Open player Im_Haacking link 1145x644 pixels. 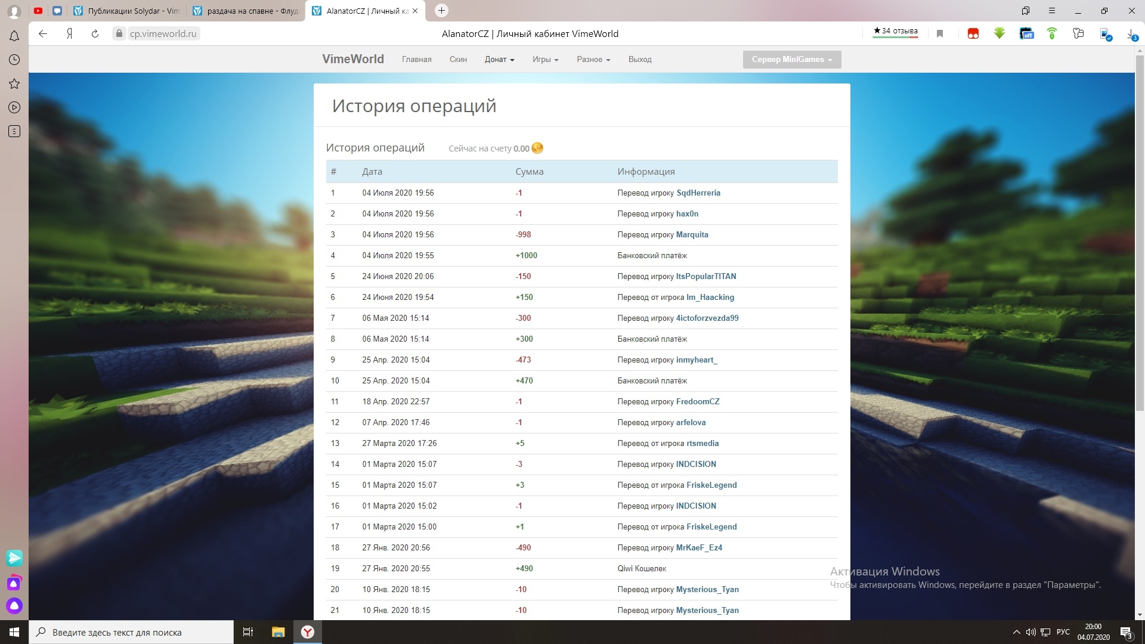710,297
